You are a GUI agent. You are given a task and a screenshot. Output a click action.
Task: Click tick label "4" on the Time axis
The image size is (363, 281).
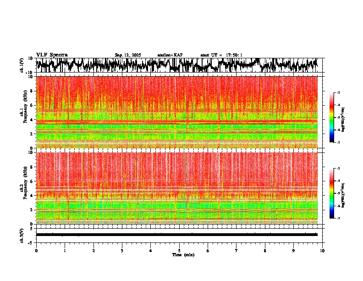151,251
